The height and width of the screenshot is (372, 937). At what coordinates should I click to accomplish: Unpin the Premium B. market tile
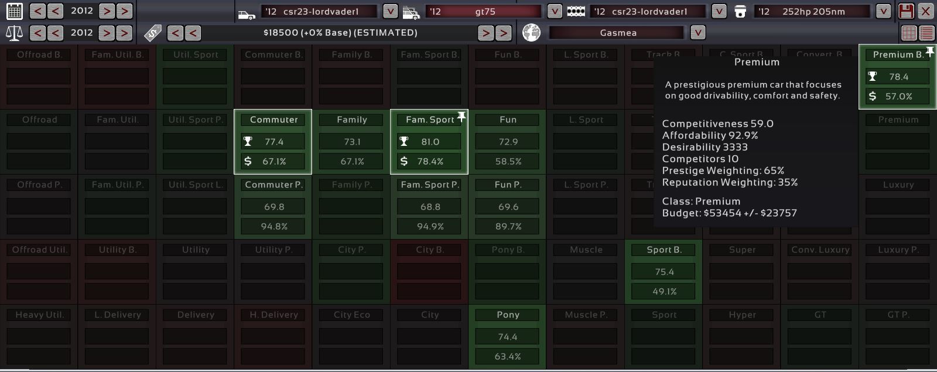929,52
